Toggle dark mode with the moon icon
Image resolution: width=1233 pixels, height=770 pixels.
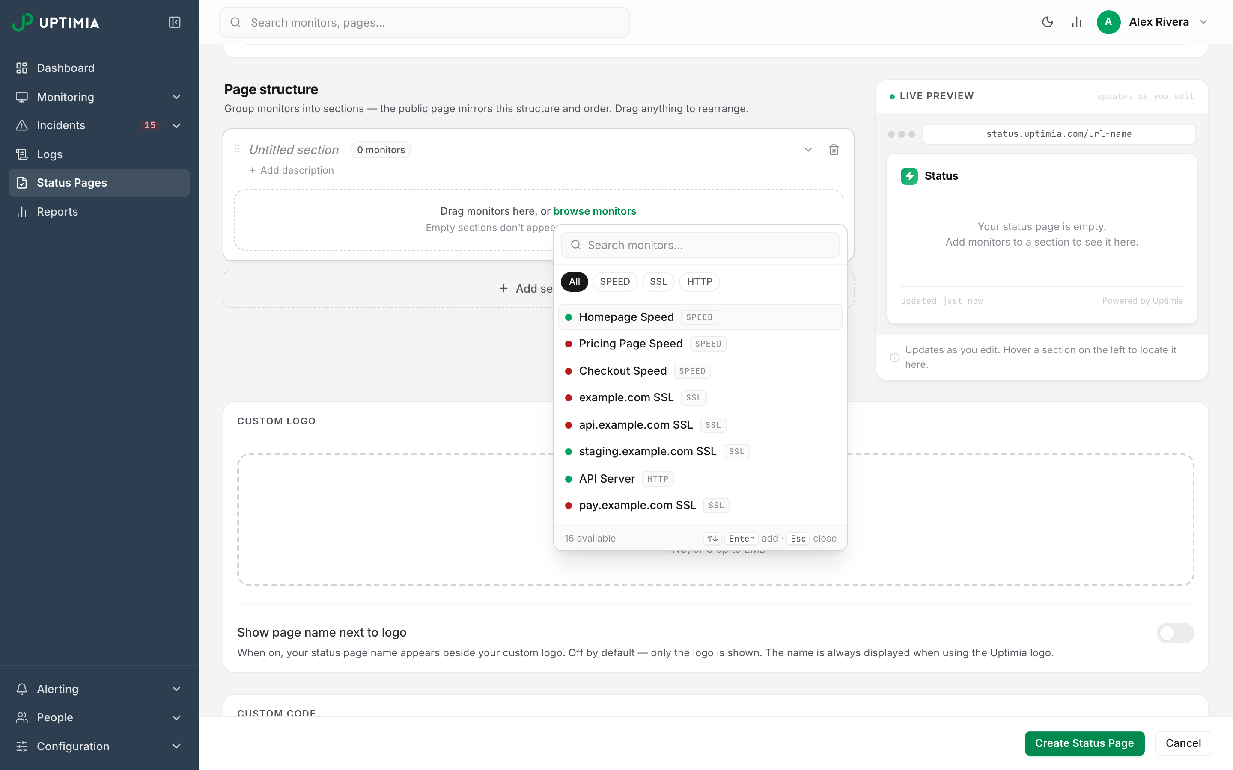coord(1047,22)
